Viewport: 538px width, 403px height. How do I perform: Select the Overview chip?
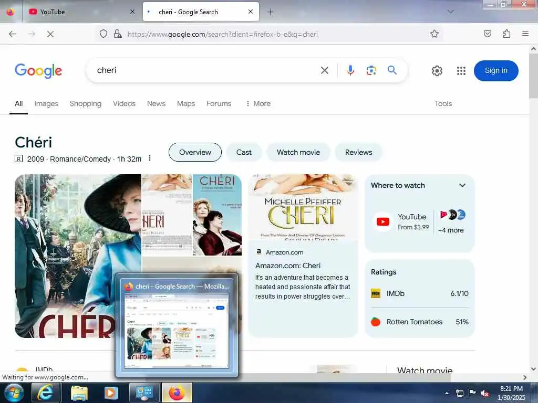(195, 152)
